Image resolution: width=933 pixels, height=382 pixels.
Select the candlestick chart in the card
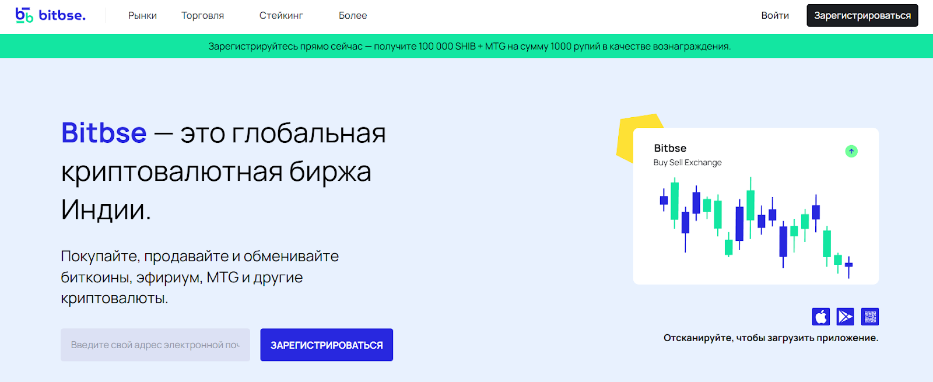[x=756, y=225]
